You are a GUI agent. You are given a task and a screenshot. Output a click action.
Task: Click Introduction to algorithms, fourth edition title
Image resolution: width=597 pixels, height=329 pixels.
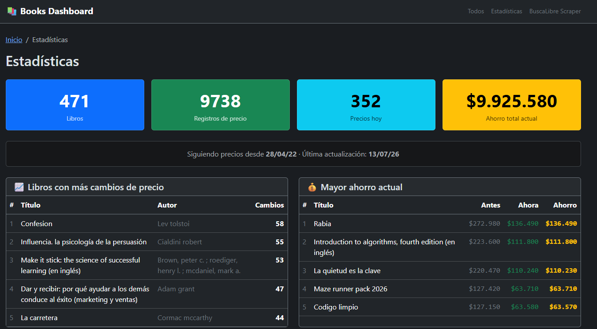pyautogui.click(x=384, y=247)
